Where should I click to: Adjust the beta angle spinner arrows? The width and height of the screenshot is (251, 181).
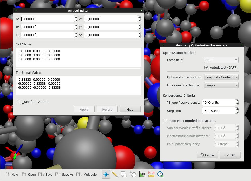click(139, 27)
